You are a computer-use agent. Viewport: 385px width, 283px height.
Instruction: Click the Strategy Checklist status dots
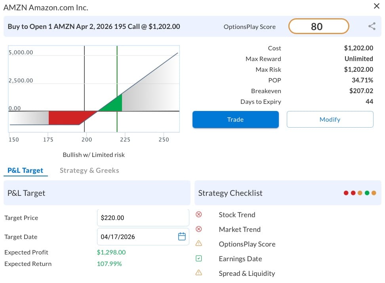(360, 193)
